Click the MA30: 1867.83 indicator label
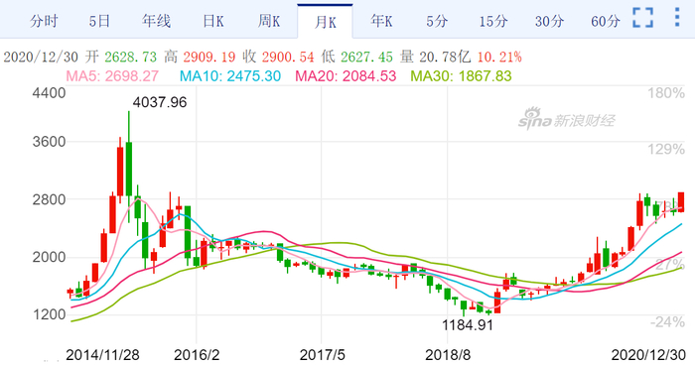The height and width of the screenshot is (365, 695). (461, 75)
